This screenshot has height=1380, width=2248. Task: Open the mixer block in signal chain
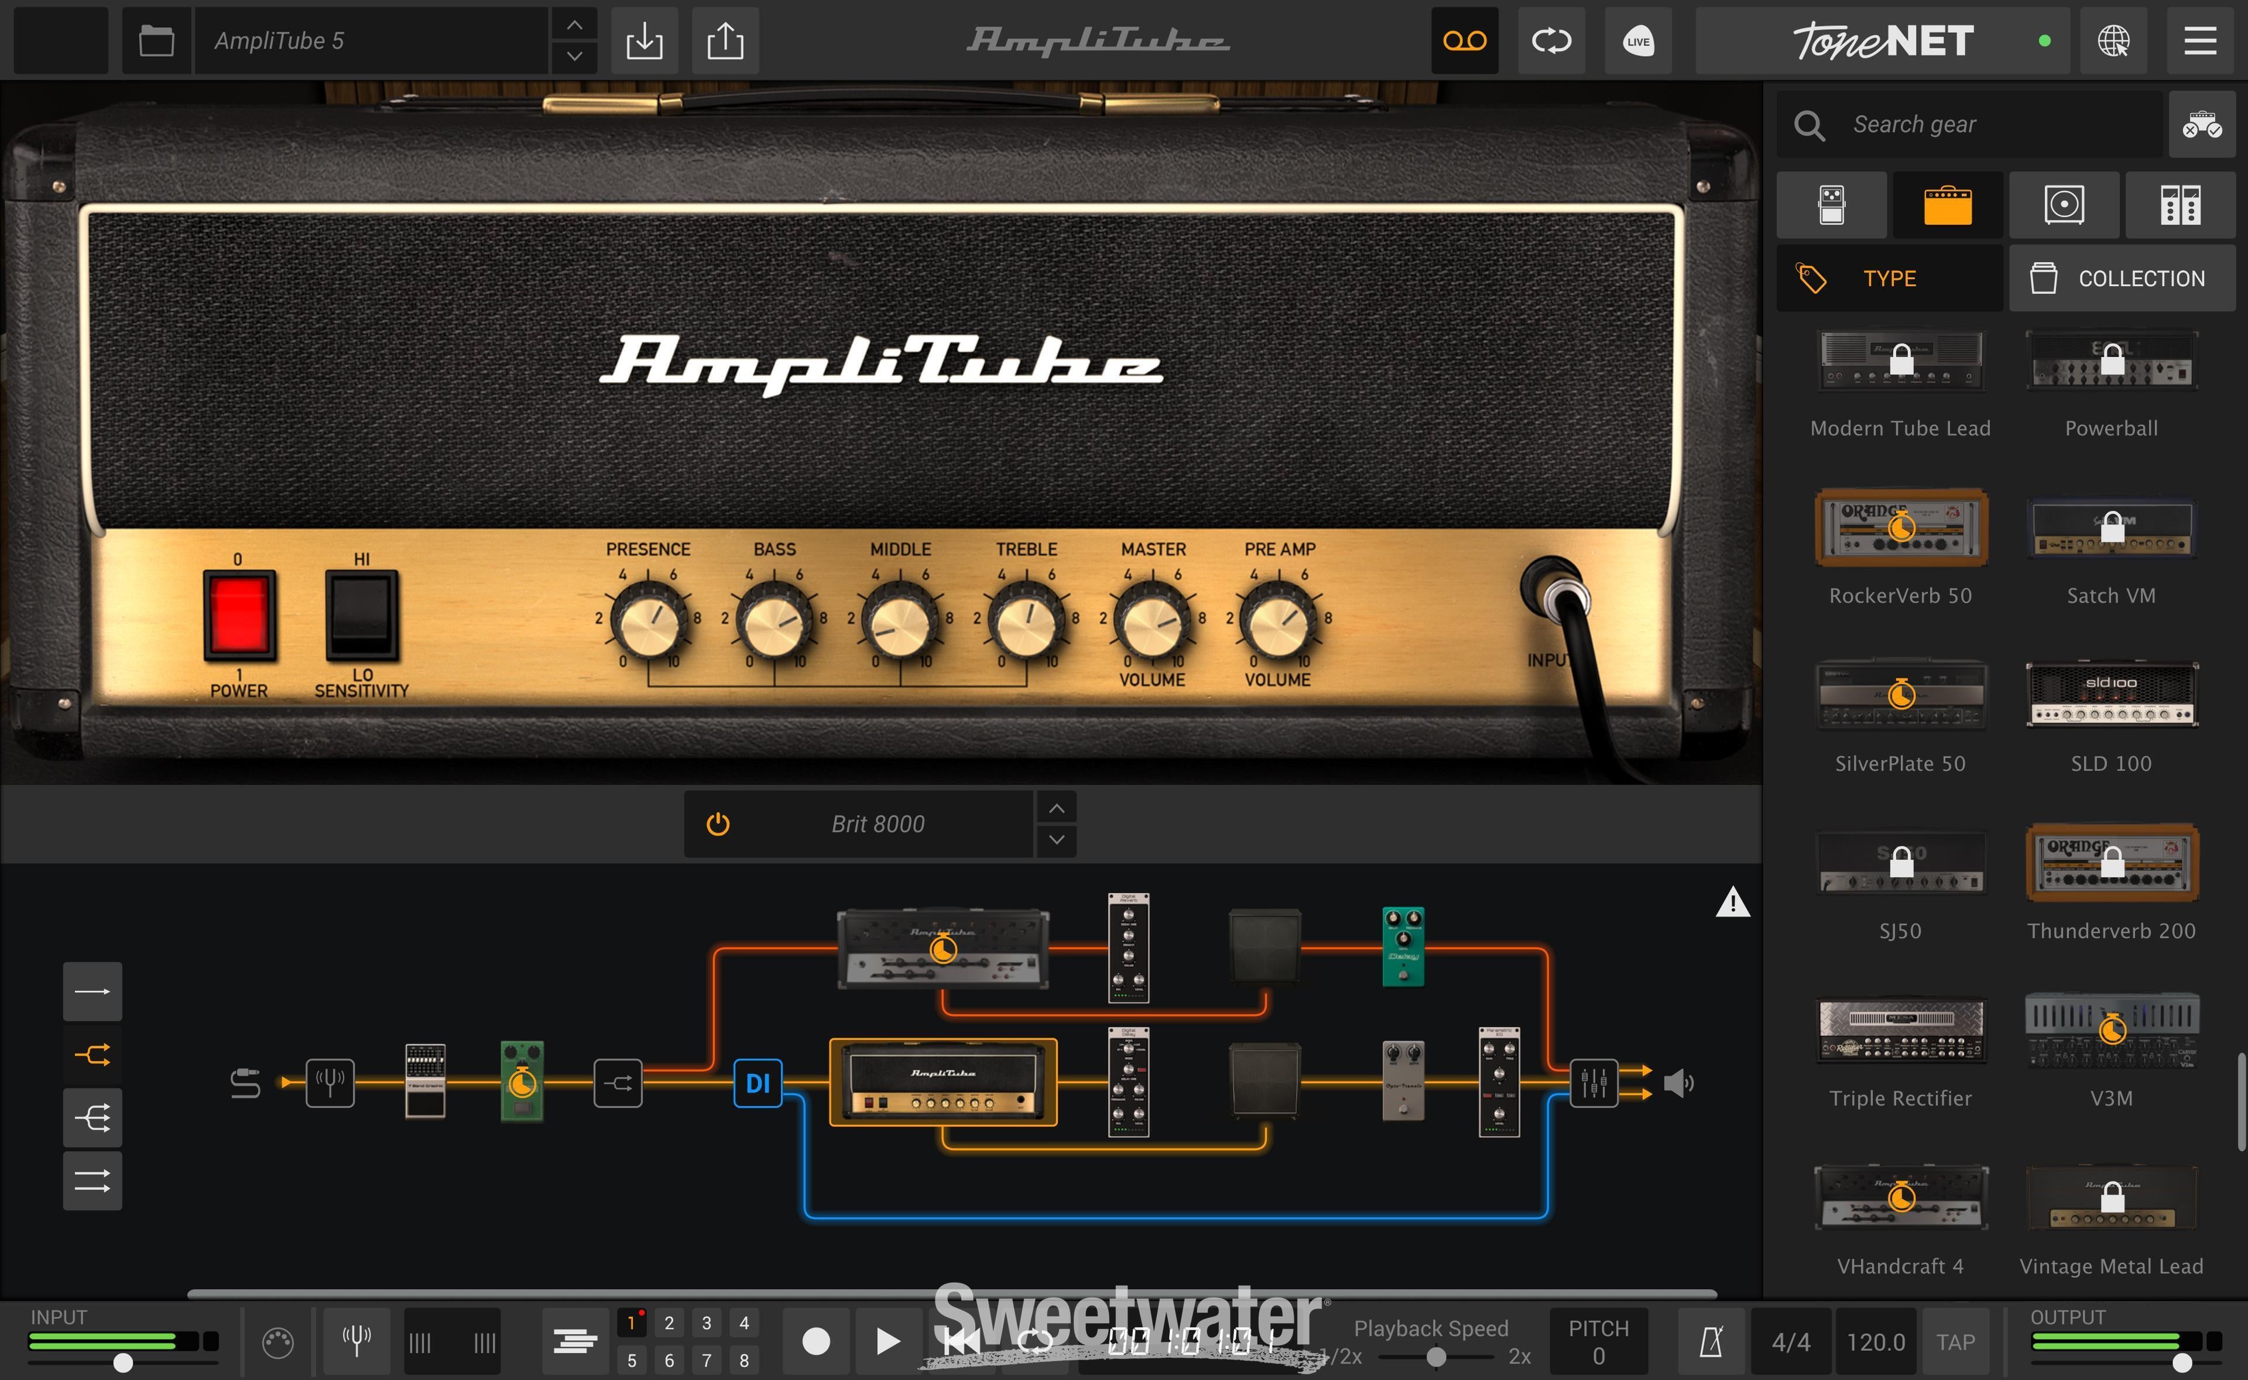pyautogui.click(x=1594, y=1083)
